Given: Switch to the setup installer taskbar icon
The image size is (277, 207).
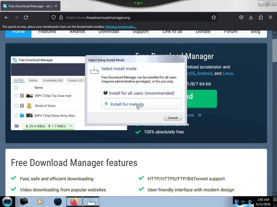Looking at the screenshot, I should click(x=91, y=202).
